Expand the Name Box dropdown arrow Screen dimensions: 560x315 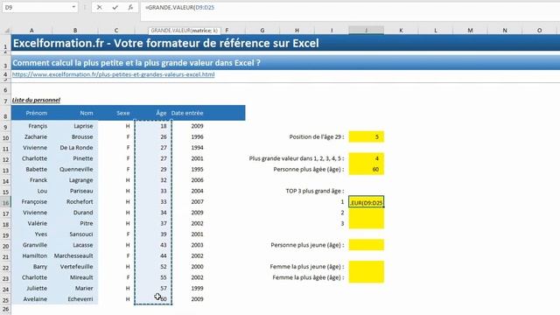tap(73, 7)
